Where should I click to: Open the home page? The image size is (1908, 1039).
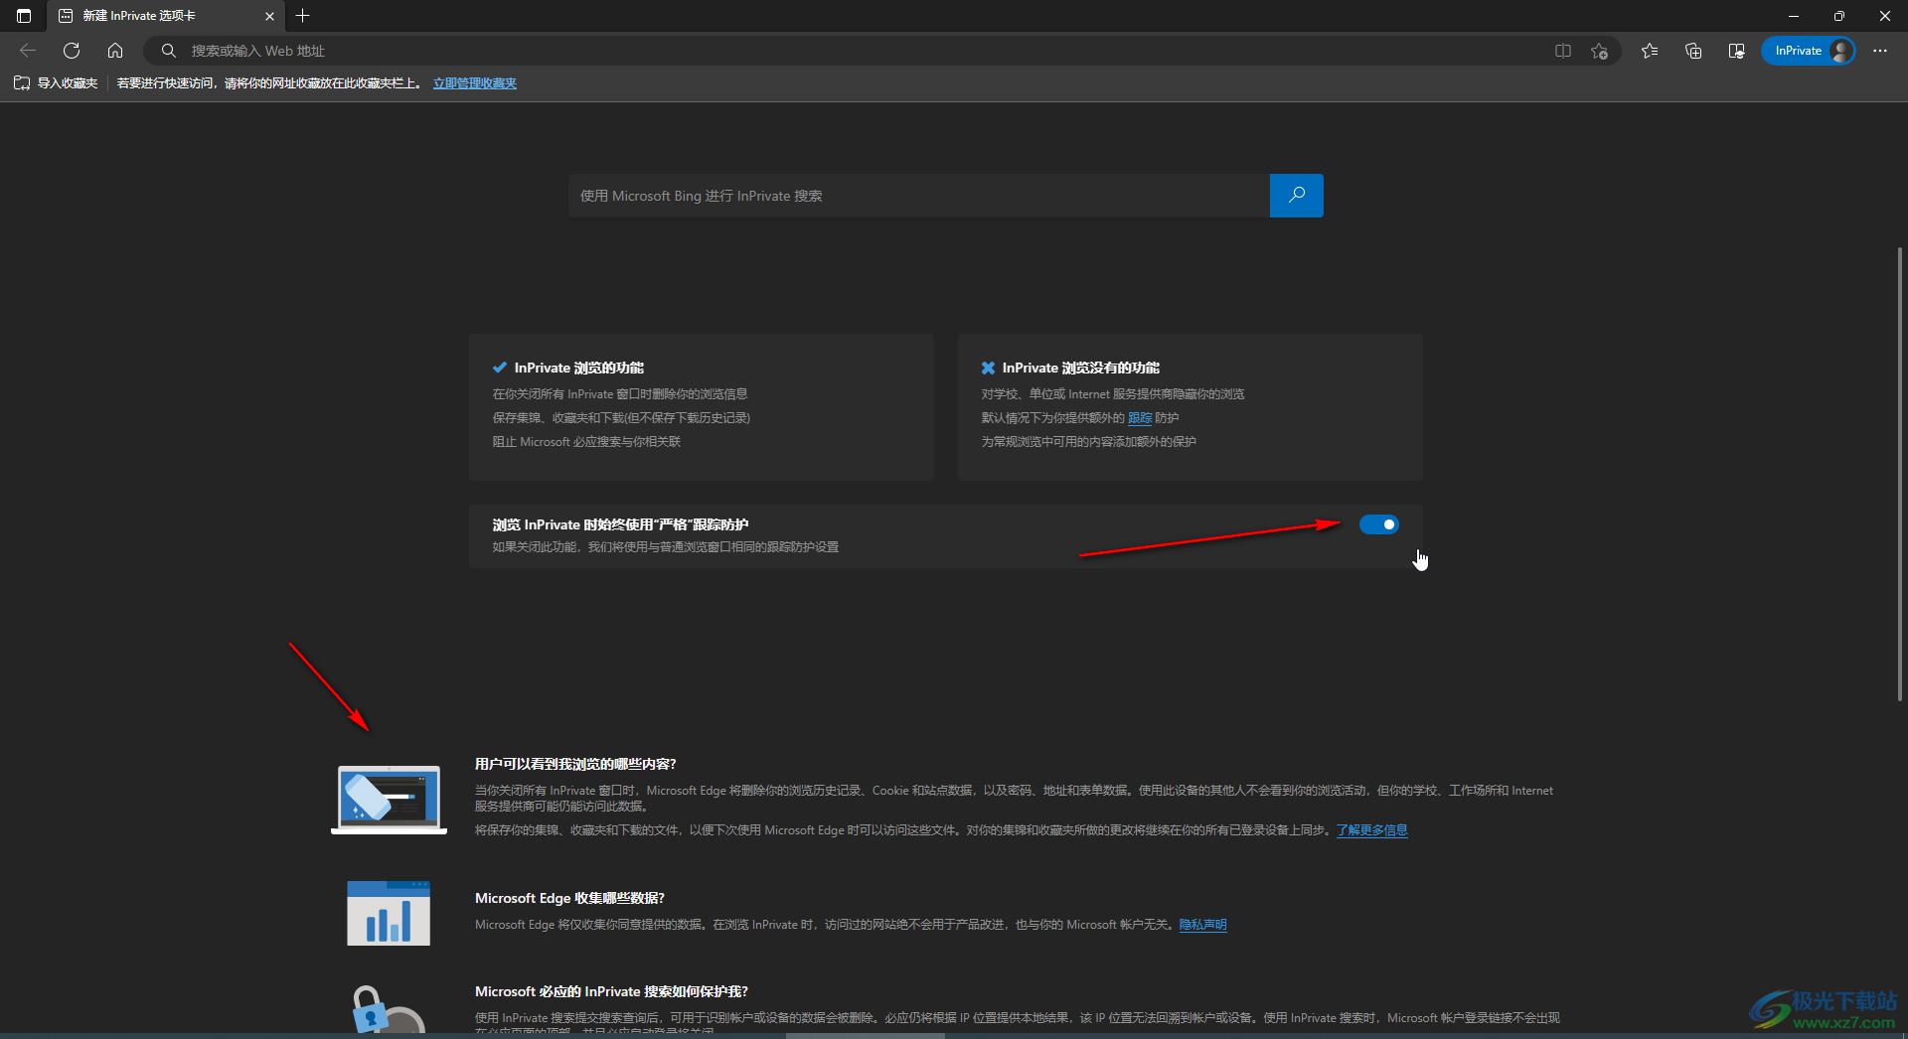(115, 51)
